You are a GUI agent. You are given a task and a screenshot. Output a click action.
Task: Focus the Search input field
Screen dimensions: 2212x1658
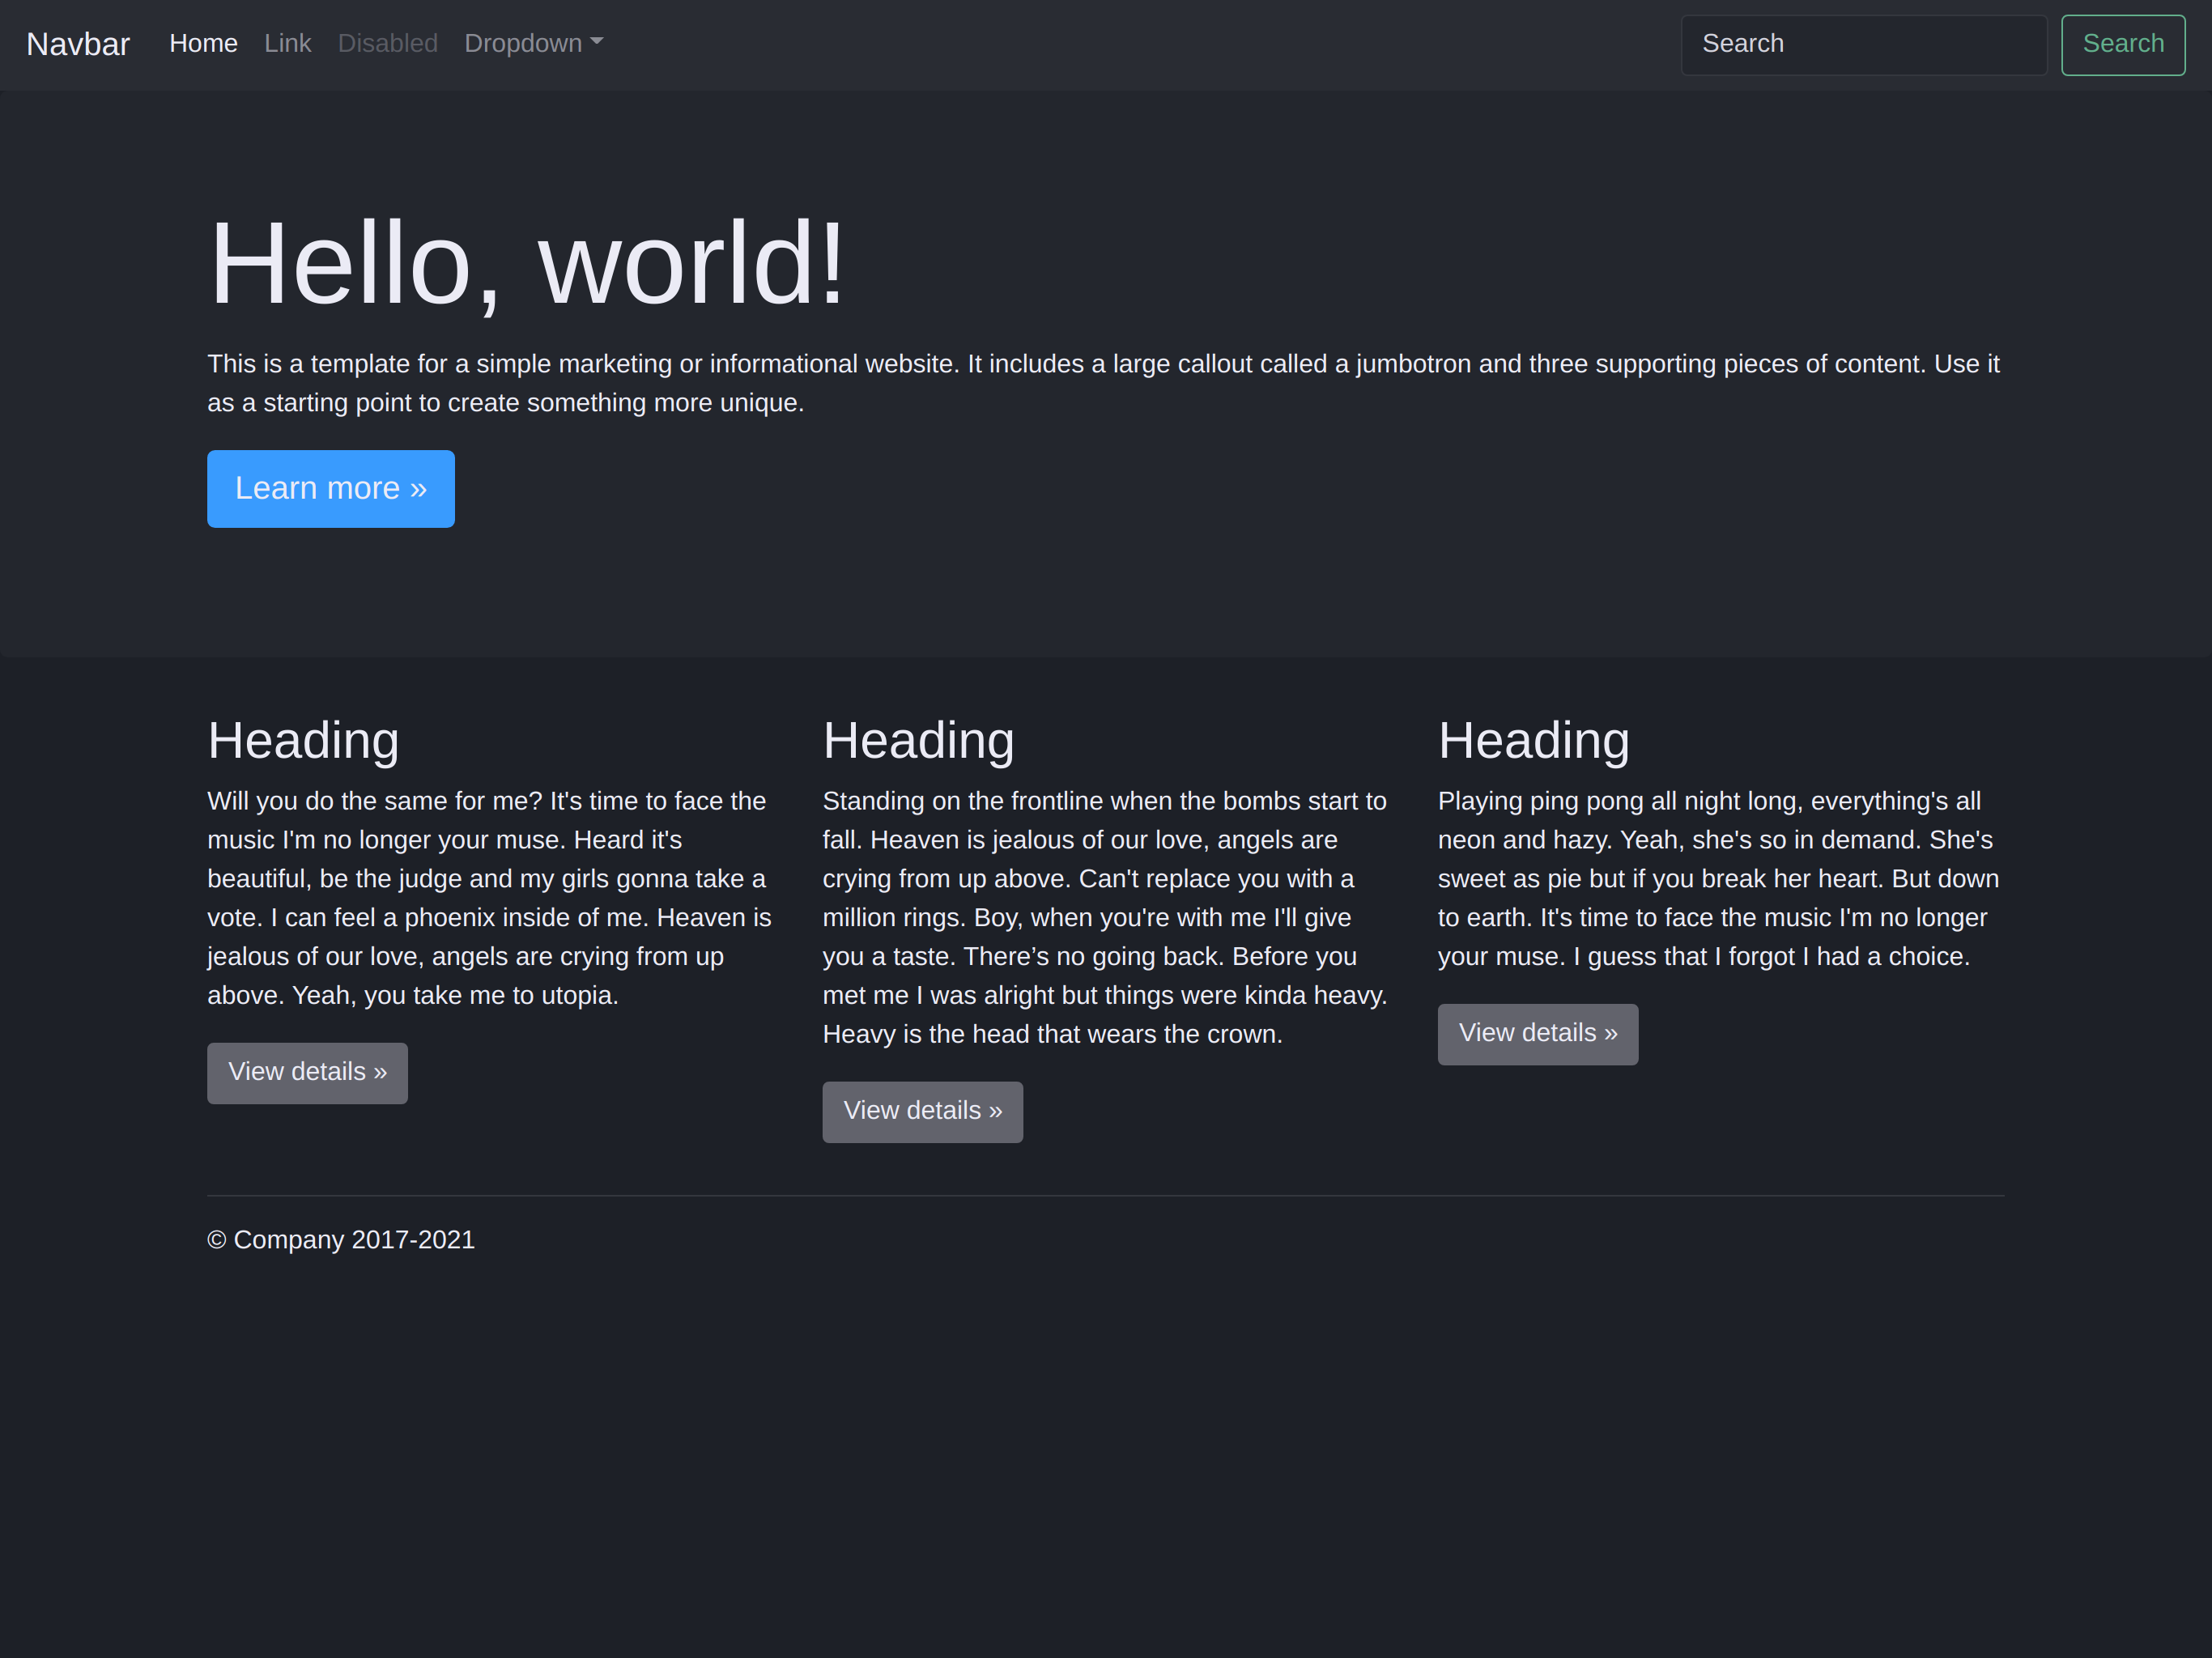pyautogui.click(x=1864, y=45)
